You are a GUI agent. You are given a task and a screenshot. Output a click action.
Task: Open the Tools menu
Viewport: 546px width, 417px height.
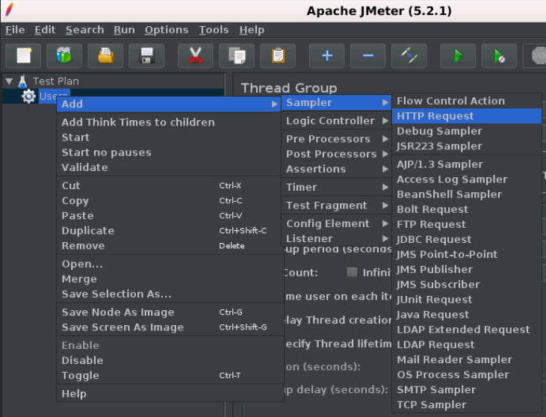pos(214,30)
